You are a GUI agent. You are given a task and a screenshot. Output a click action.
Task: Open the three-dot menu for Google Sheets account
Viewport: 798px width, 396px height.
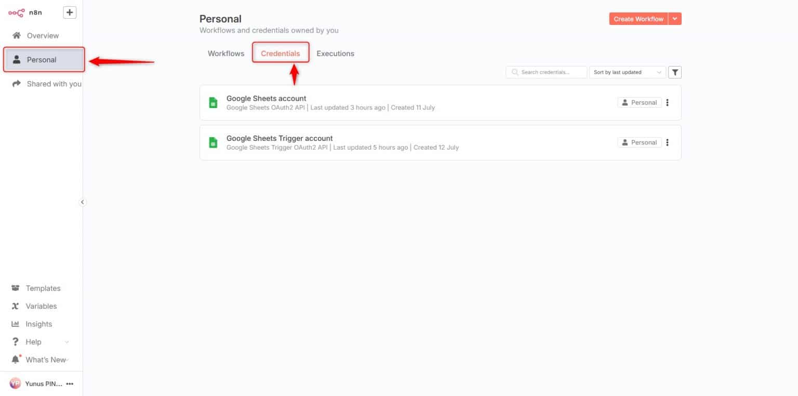pyautogui.click(x=667, y=102)
